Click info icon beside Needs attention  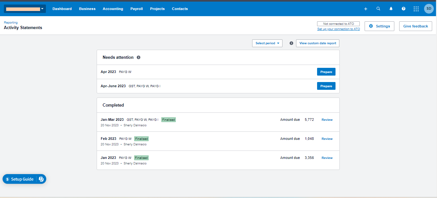[x=138, y=57]
